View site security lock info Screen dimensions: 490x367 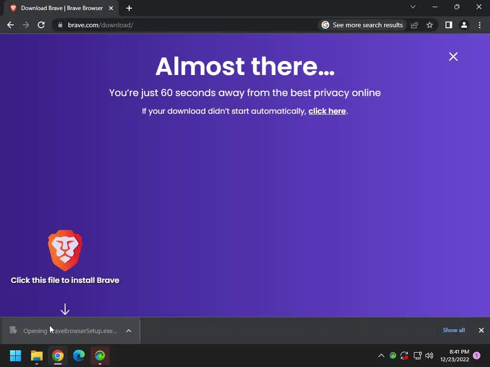[60, 25]
